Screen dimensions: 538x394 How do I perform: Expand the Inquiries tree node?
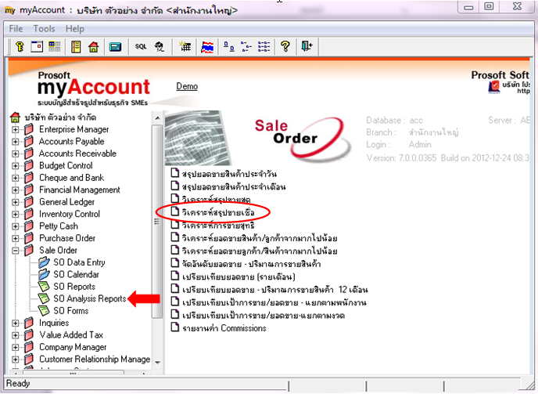(x=15, y=324)
